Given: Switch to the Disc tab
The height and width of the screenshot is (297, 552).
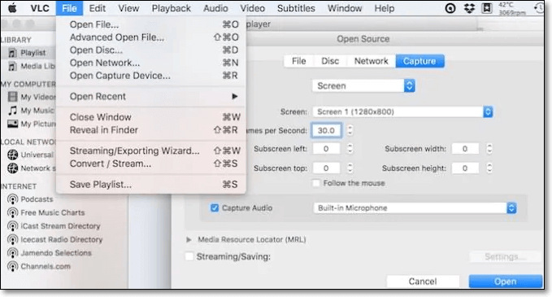Looking at the screenshot, I should [330, 61].
